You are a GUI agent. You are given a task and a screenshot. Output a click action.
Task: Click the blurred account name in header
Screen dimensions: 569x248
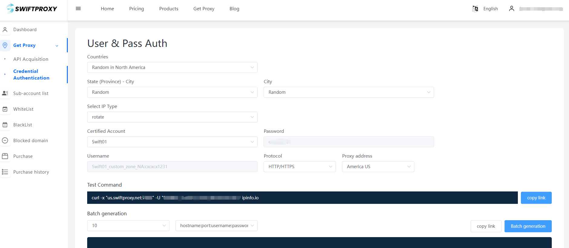pos(541,9)
